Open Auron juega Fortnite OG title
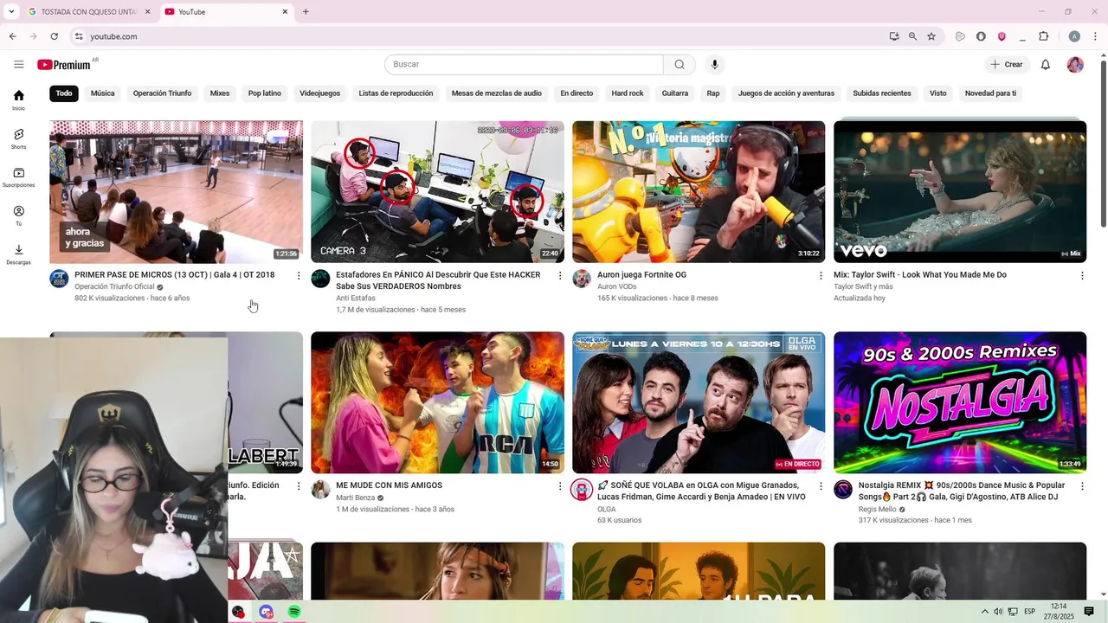The height and width of the screenshot is (623, 1108). 641,275
